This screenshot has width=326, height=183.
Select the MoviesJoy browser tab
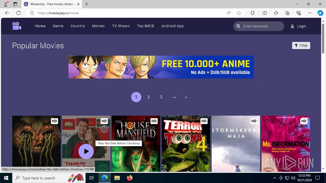(x=52, y=4)
